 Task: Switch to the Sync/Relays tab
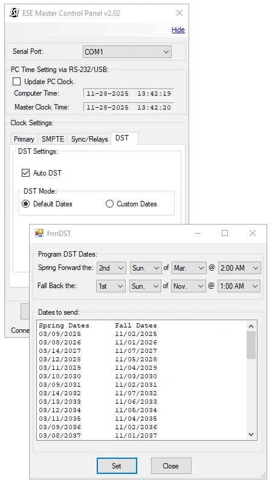89,139
